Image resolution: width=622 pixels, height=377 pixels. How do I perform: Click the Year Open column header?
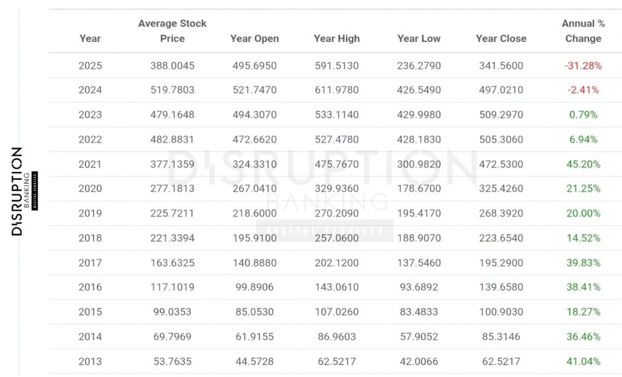click(254, 38)
